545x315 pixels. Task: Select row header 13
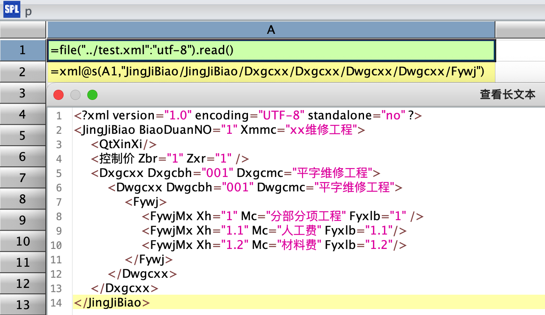23,304
